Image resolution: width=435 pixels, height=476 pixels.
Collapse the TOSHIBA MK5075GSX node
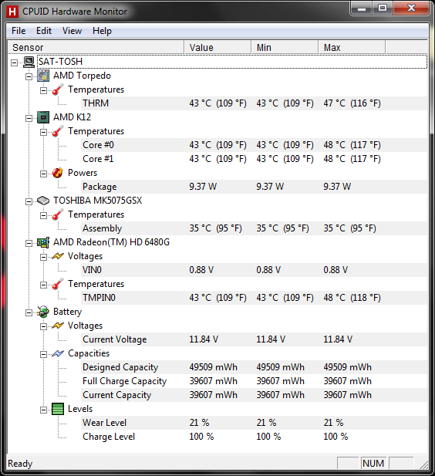(x=29, y=201)
